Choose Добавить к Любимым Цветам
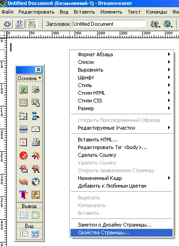Image resolution: width=179 pixels, height=246 pixels. click(x=122, y=186)
